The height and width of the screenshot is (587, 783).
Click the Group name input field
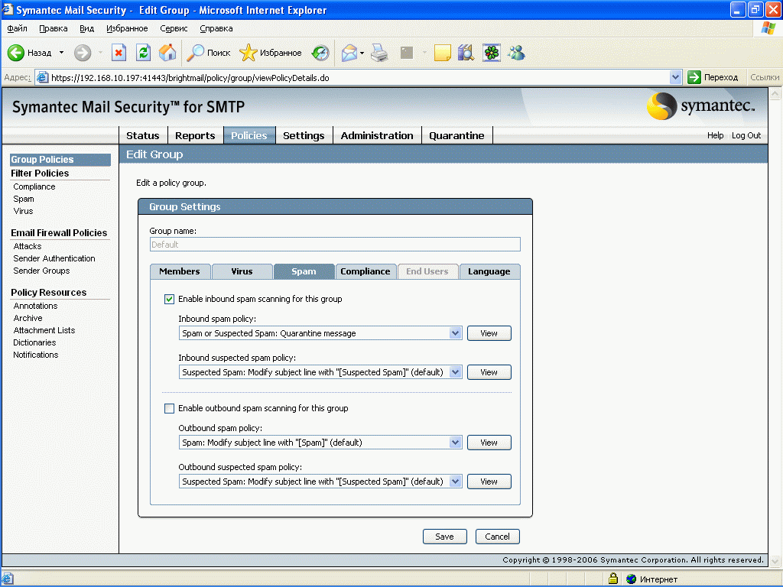tap(335, 244)
